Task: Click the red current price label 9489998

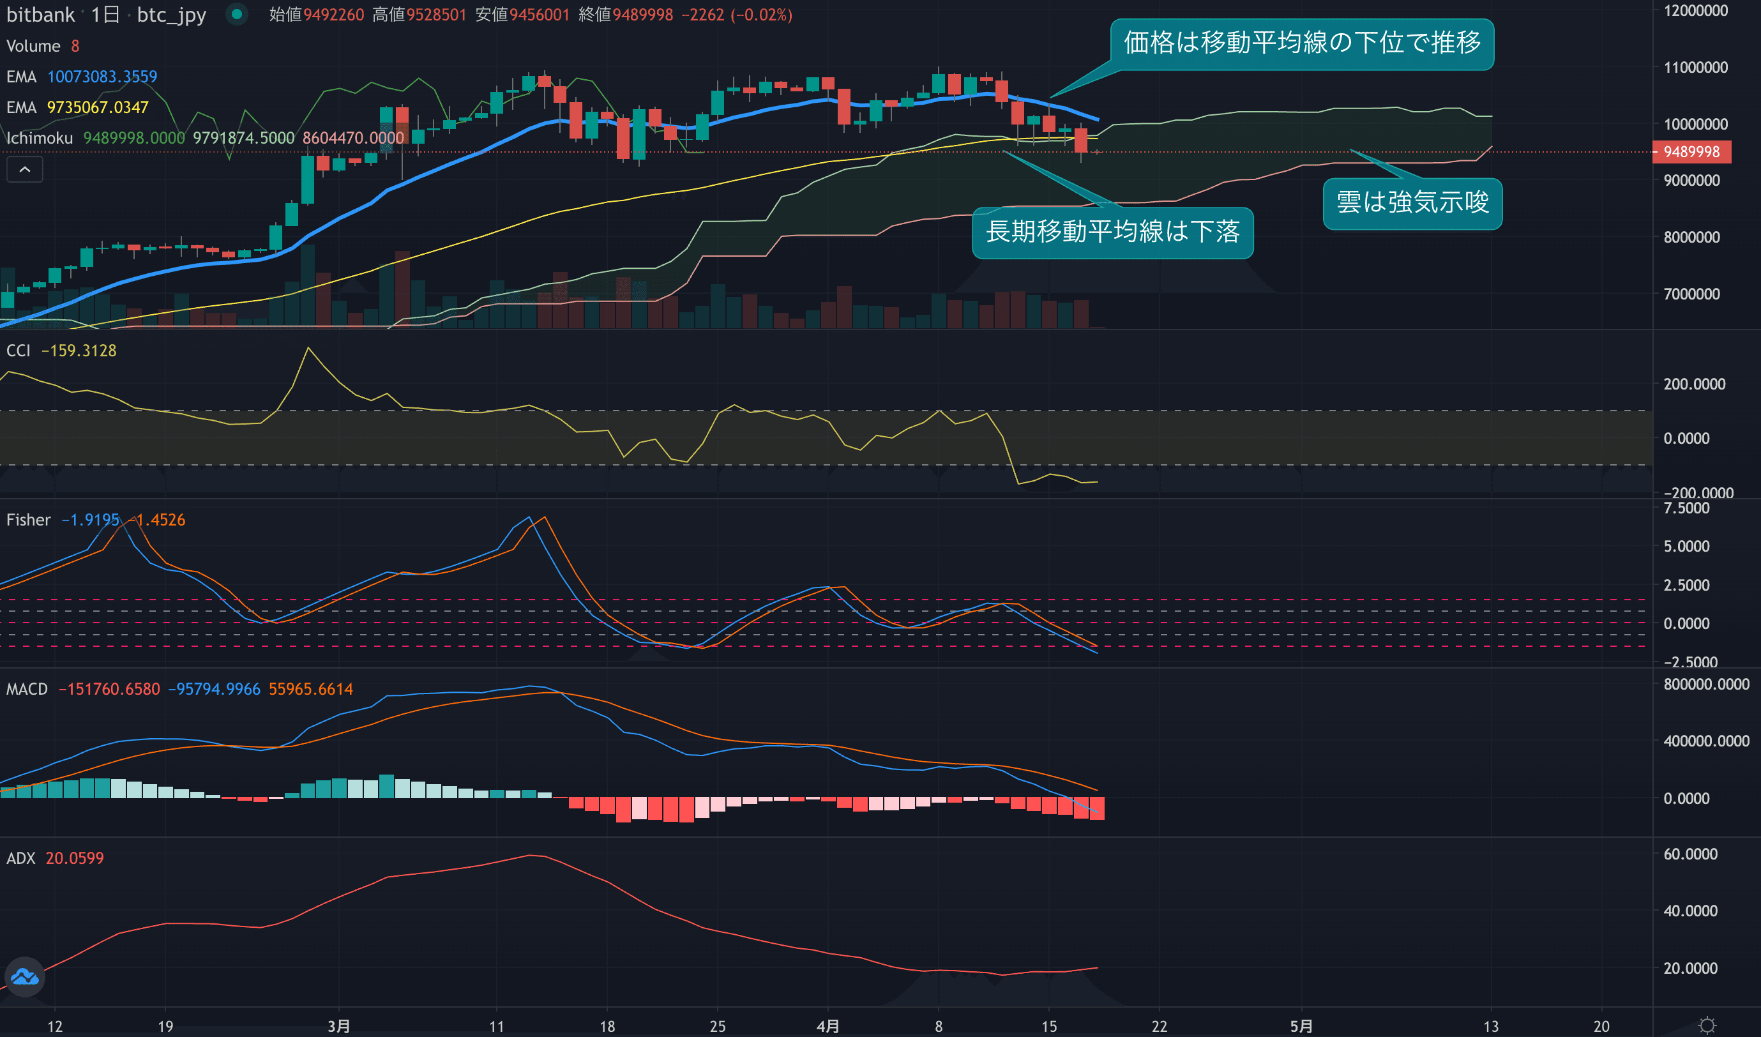Action: click(x=1691, y=151)
